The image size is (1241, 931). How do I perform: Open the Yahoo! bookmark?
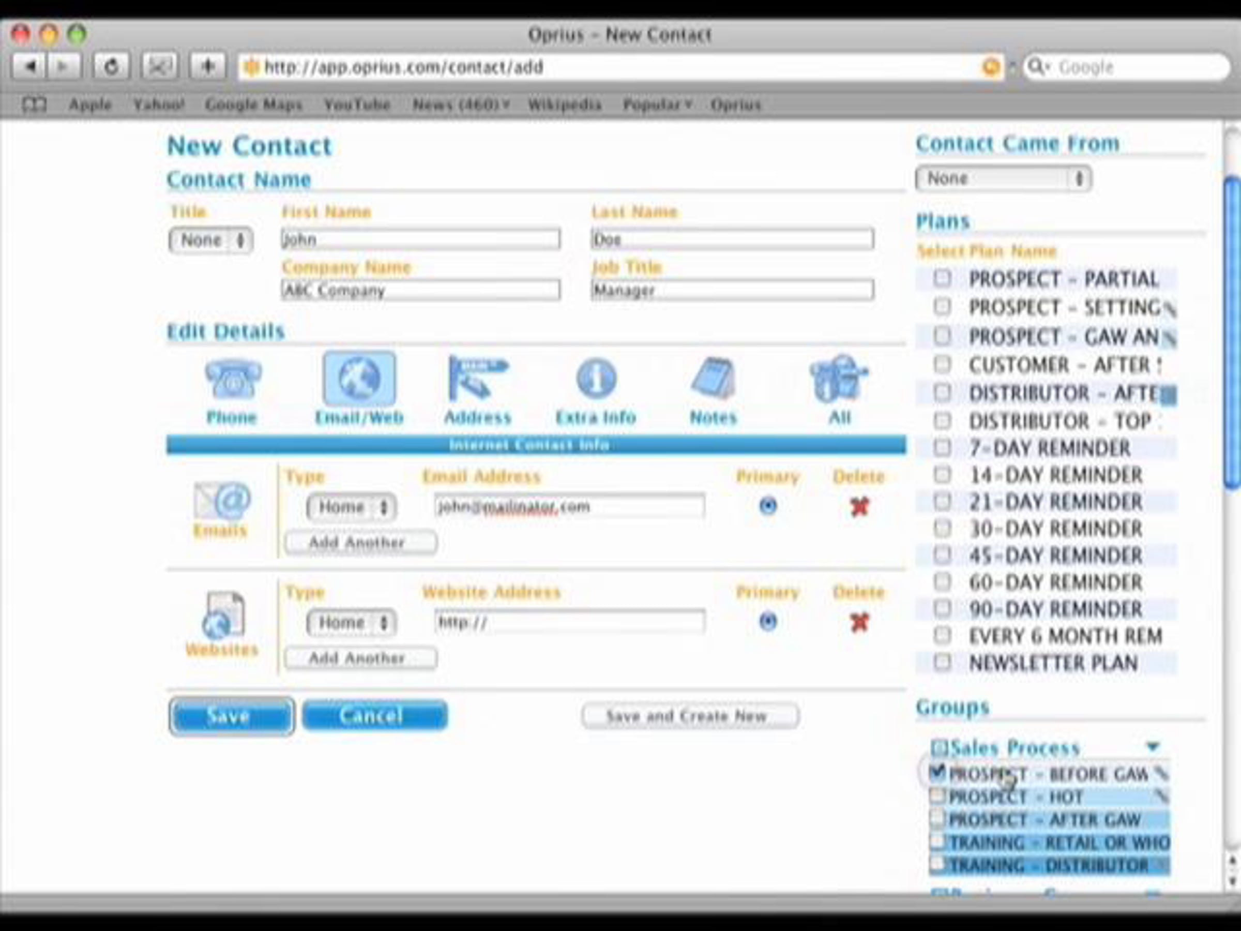click(159, 104)
